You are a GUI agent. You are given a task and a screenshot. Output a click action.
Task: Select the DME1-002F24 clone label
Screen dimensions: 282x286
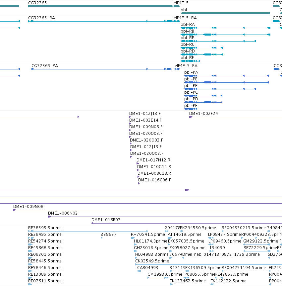[203, 114]
